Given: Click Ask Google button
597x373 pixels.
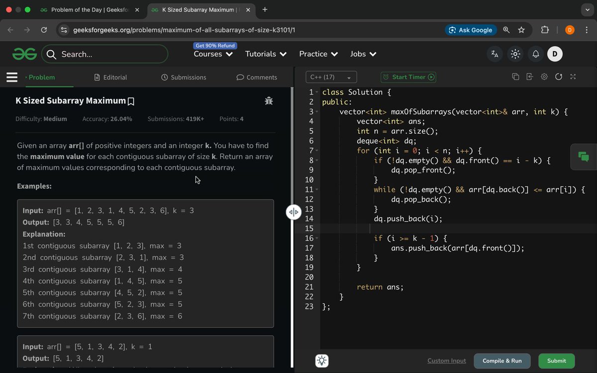Looking at the screenshot, I should pyautogui.click(x=470, y=30).
